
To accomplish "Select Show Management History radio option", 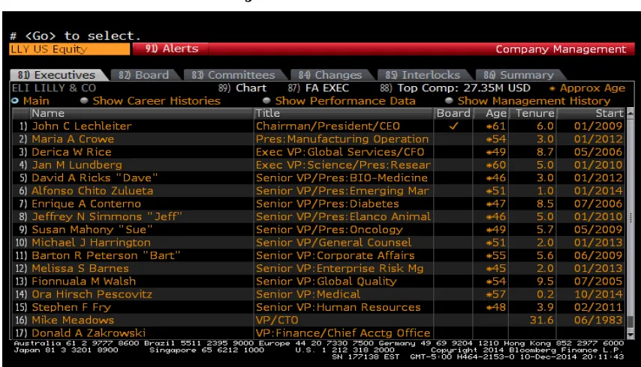I will click(528, 100).
